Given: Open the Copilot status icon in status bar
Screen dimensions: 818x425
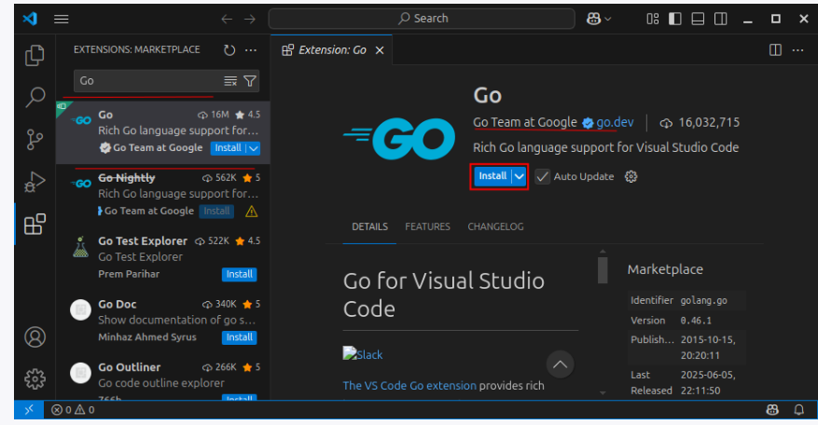Looking at the screenshot, I should 772,410.
